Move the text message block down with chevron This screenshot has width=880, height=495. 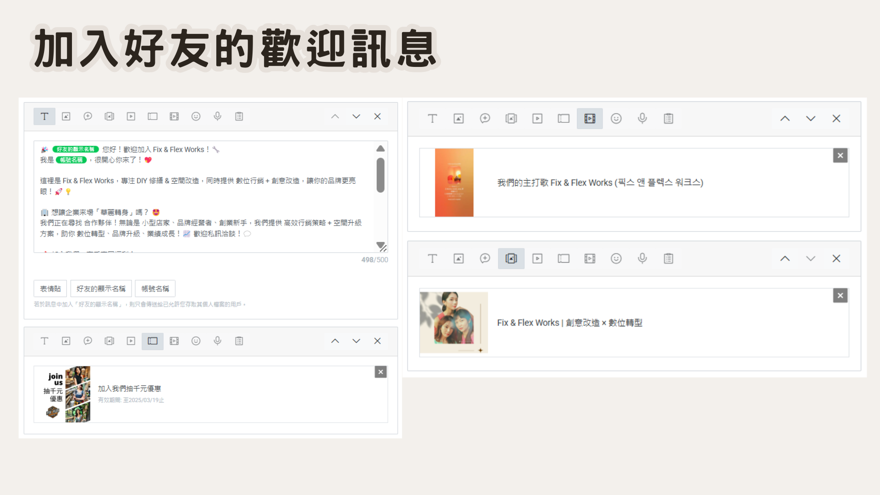(356, 116)
